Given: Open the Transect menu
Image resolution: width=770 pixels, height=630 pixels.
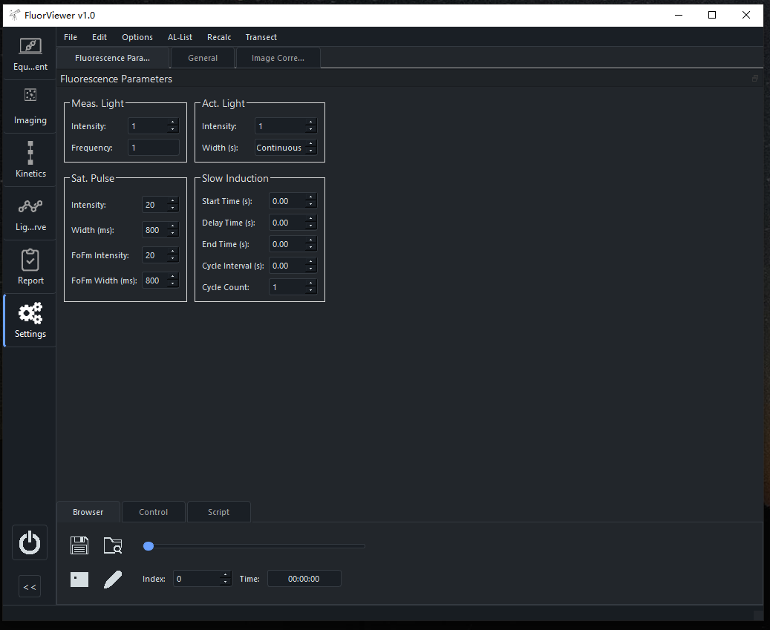Looking at the screenshot, I should click(261, 37).
